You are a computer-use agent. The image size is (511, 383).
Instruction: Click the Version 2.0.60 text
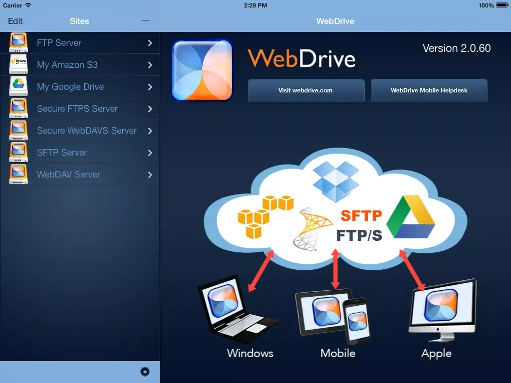pos(457,48)
